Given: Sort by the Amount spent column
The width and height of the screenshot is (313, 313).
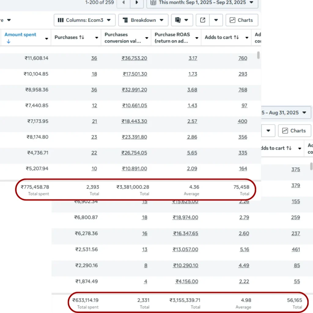Looking at the screenshot, I should [20, 35].
